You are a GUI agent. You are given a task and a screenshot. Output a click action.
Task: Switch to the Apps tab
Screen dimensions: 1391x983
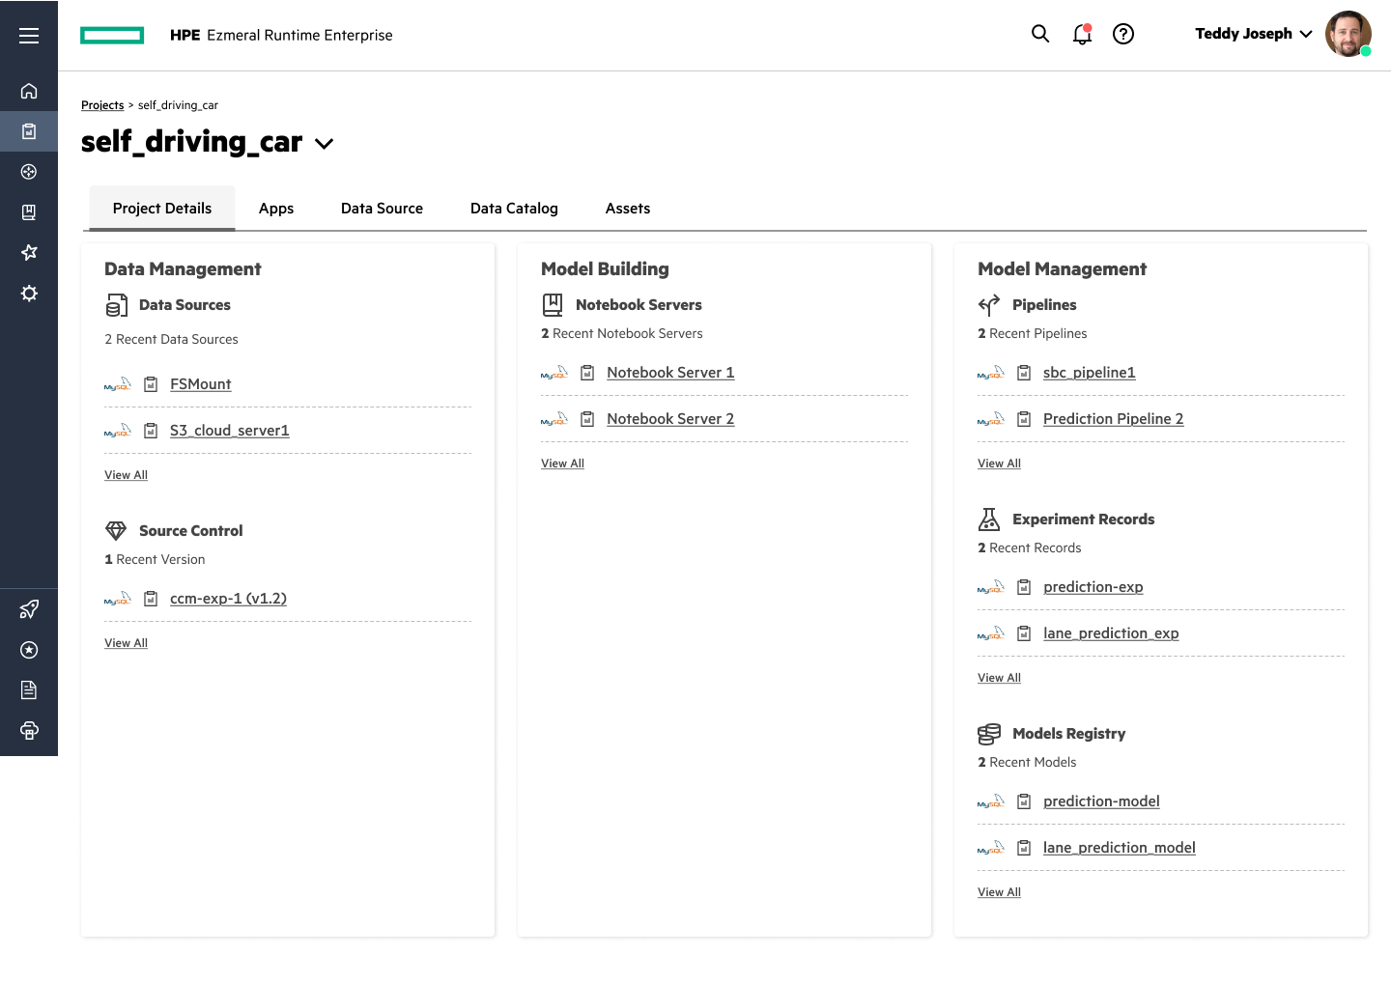pyautogui.click(x=276, y=209)
